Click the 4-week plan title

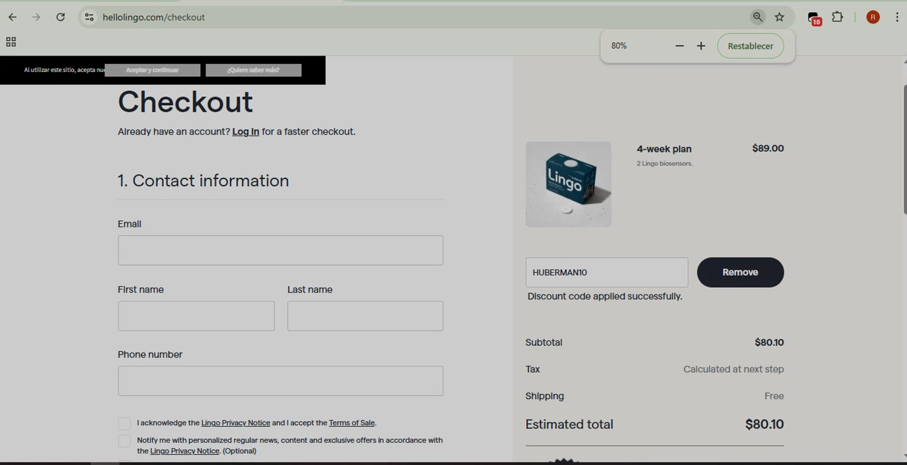(664, 149)
